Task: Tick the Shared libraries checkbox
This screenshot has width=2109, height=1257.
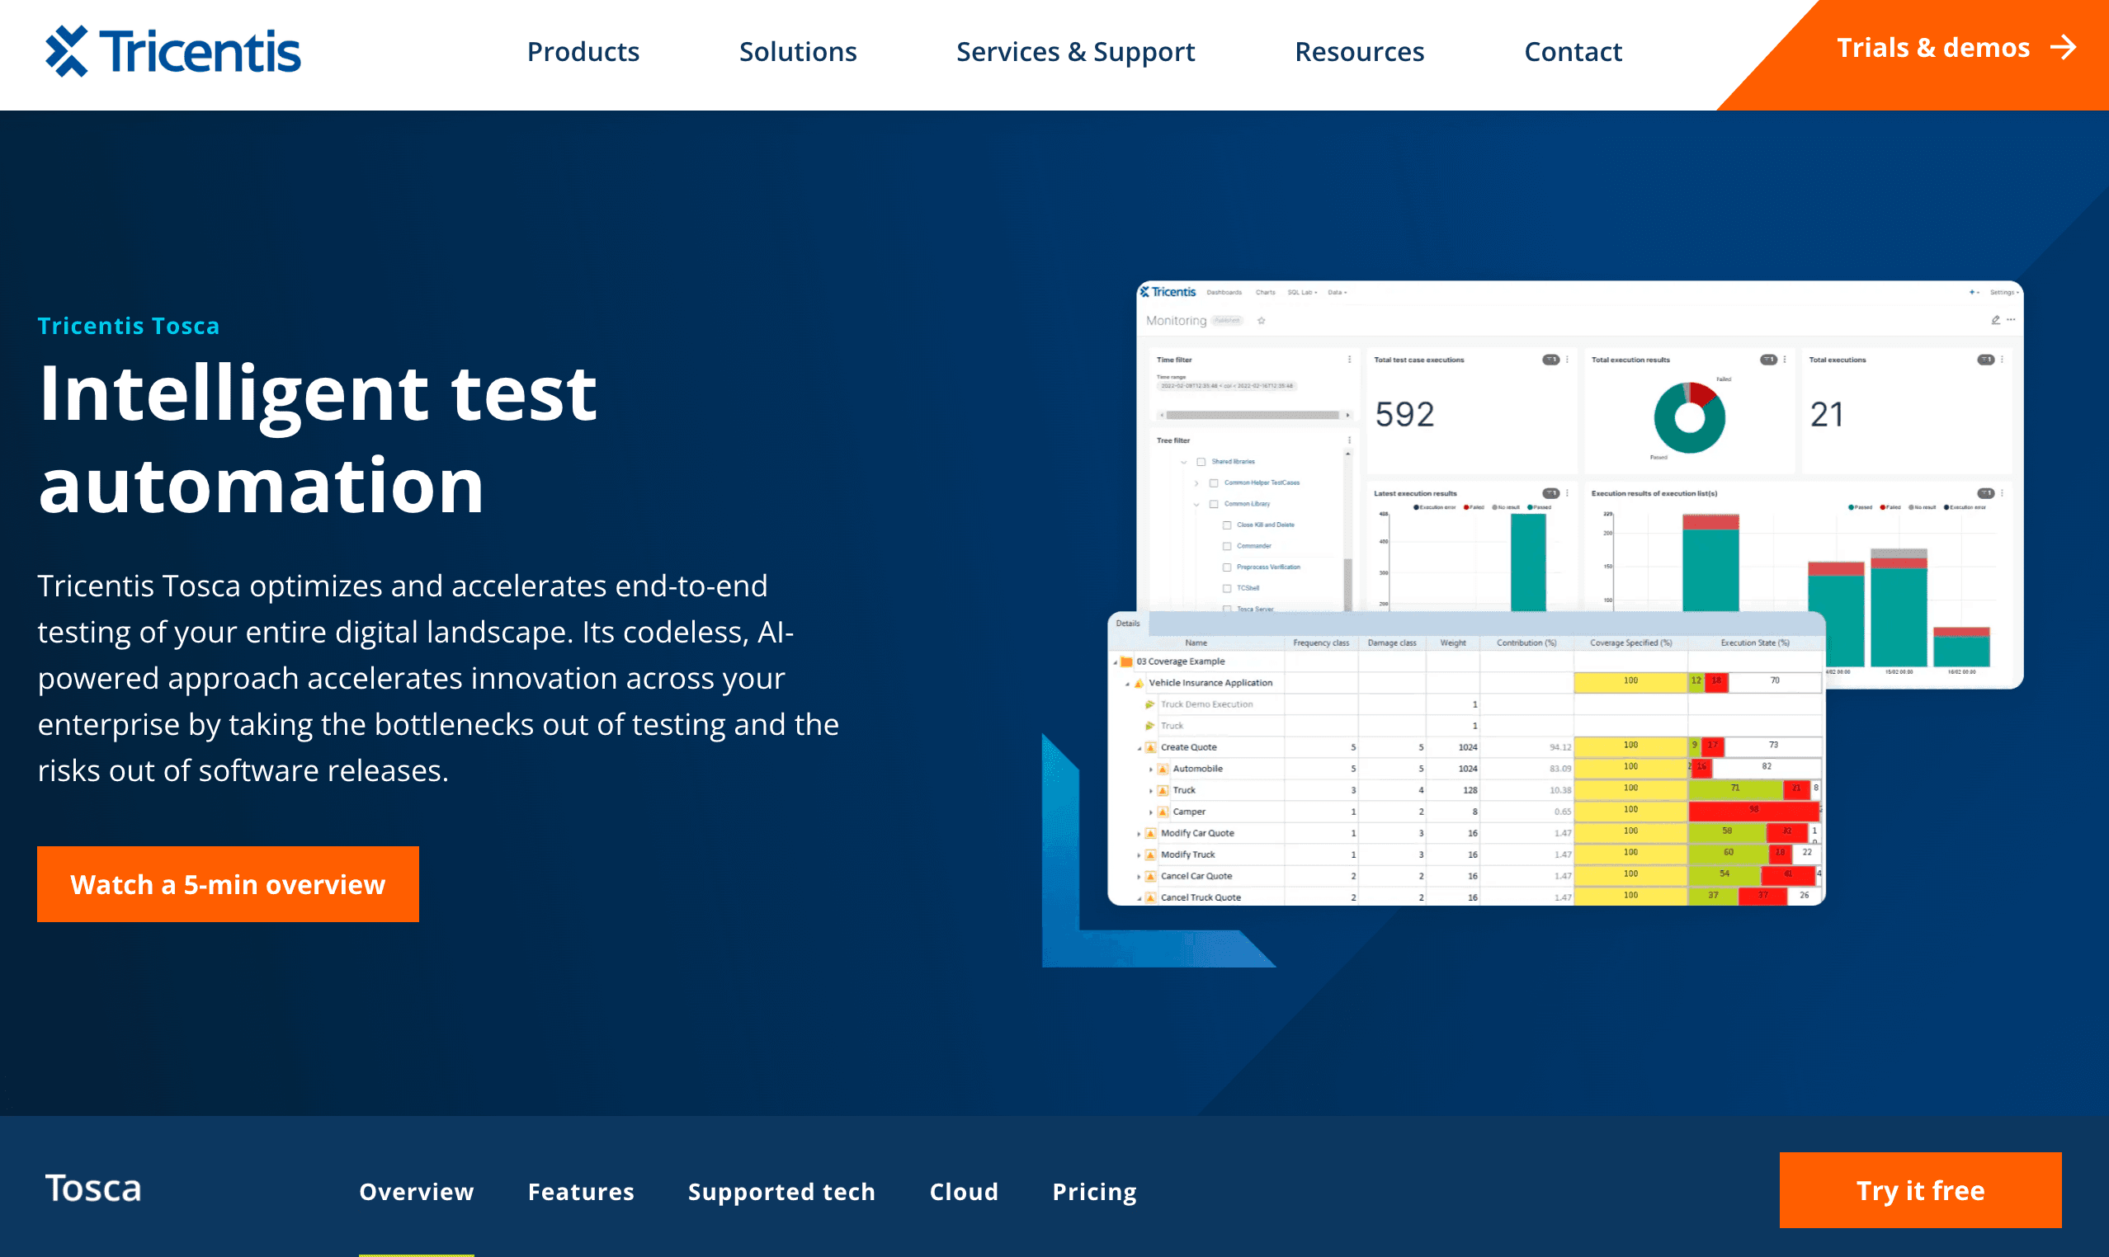Action: pos(1201,462)
